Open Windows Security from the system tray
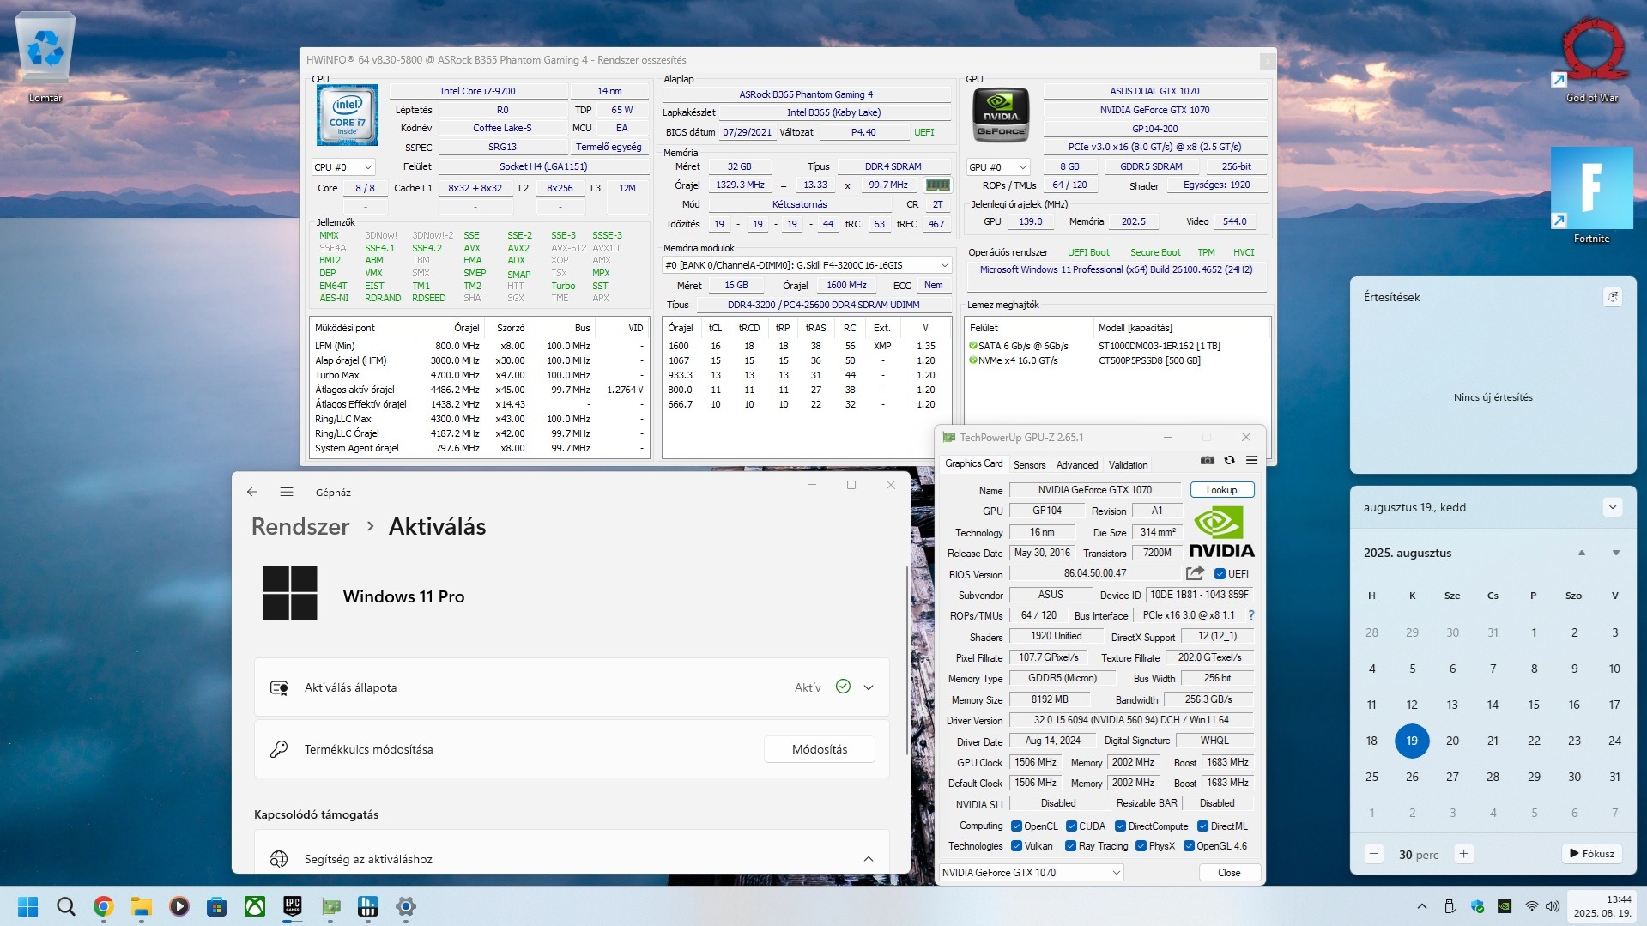This screenshot has height=926, width=1647. 1477,906
